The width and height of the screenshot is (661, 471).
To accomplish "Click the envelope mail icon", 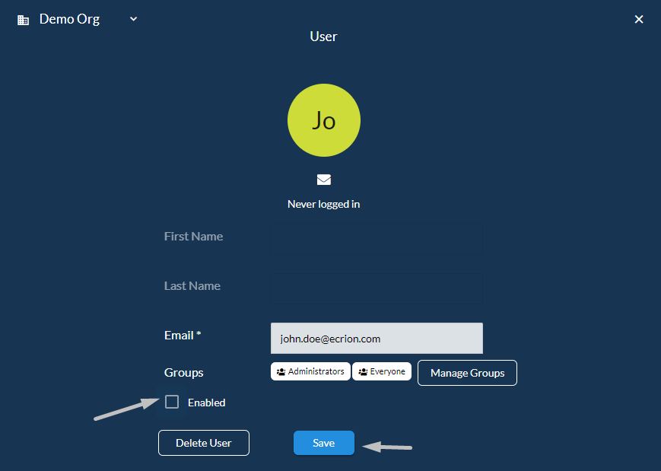I will tap(324, 180).
